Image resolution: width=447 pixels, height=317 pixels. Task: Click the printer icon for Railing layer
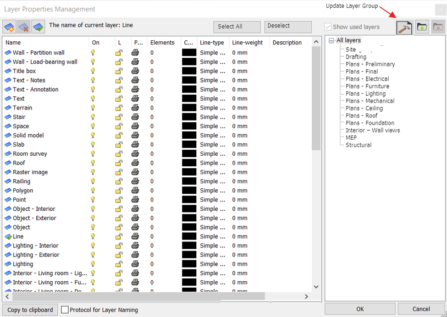pyautogui.click(x=135, y=181)
